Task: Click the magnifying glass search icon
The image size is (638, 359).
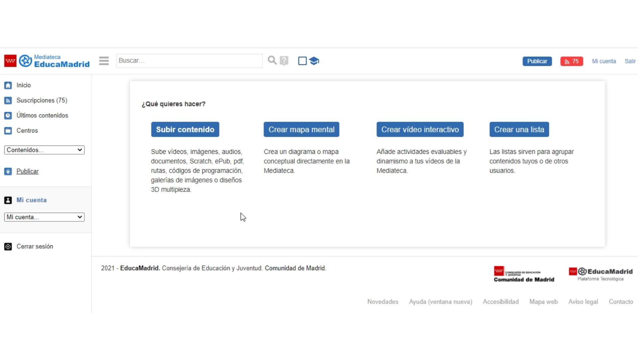Action: [x=272, y=60]
